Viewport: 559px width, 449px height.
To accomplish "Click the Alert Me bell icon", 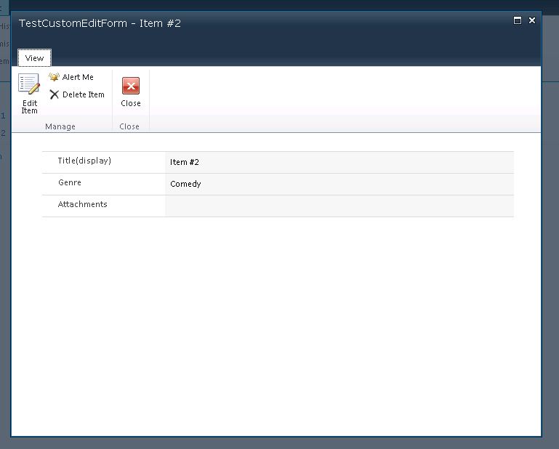I will pyautogui.click(x=54, y=77).
